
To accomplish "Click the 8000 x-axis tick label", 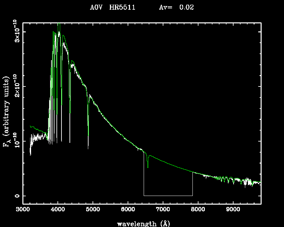I will (198, 210).
